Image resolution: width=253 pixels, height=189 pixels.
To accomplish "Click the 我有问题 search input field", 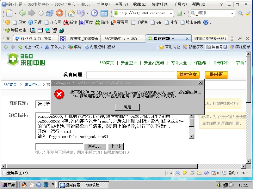I will pyautogui.click(x=131, y=75).
